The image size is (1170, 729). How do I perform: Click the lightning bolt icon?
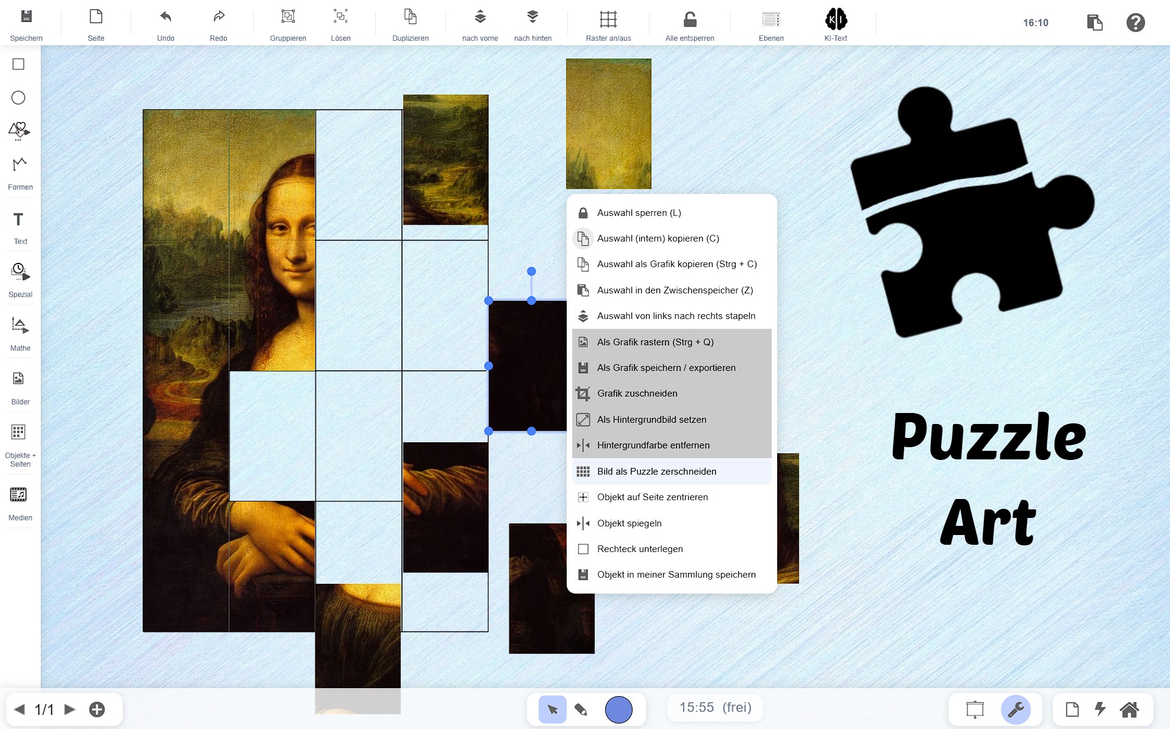pyautogui.click(x=1100, y=709)
